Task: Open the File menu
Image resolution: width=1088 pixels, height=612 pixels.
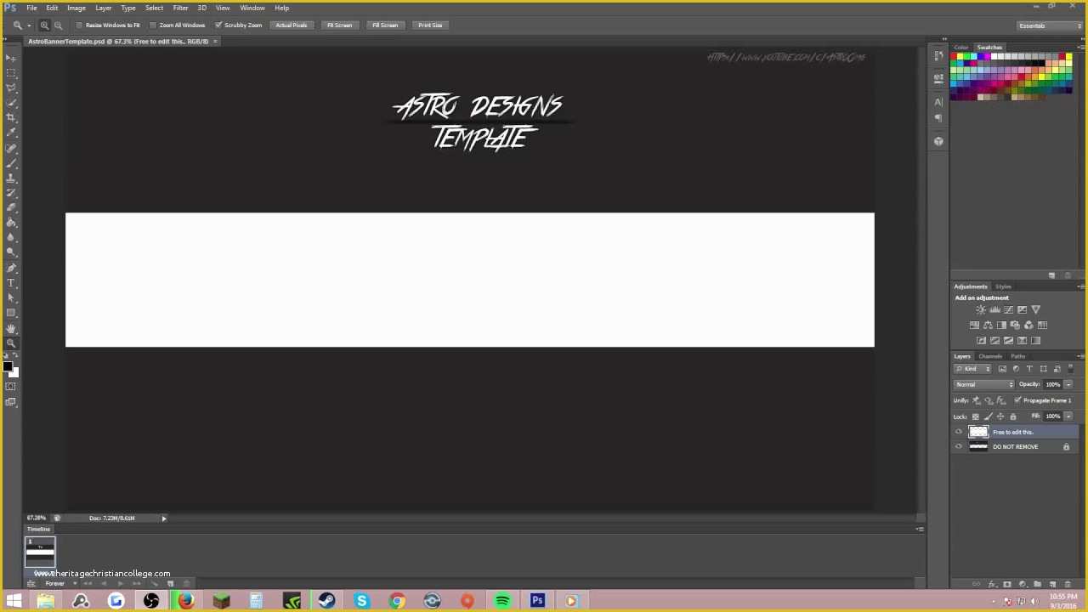Action: [x=31, y=8]
